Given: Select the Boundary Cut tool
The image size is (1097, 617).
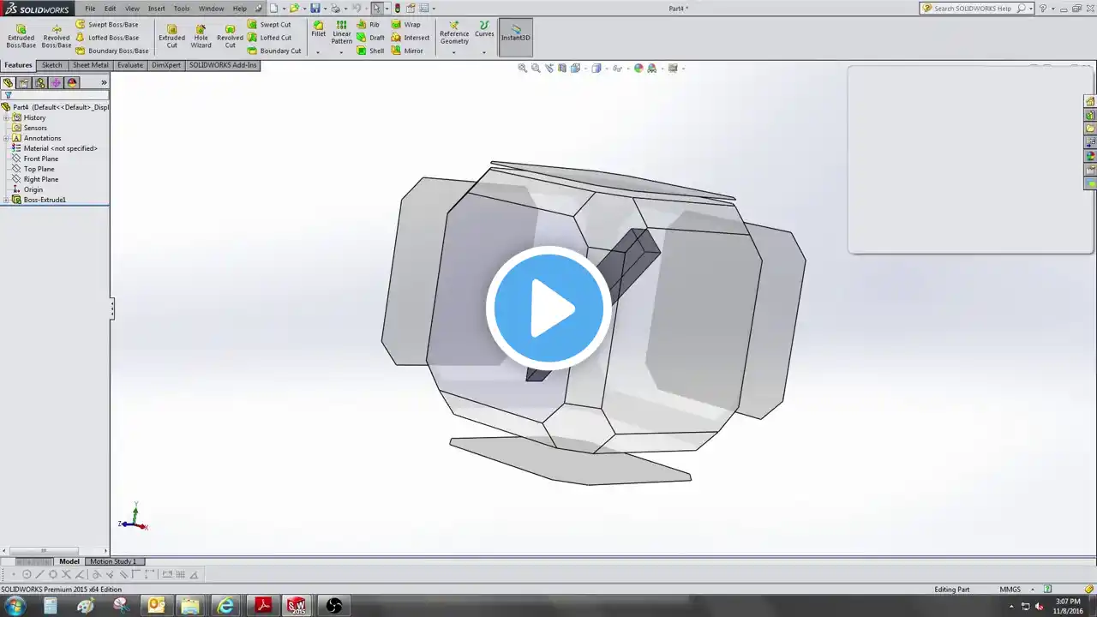Looking at the screenshot, I should click(x=274, y=51).
